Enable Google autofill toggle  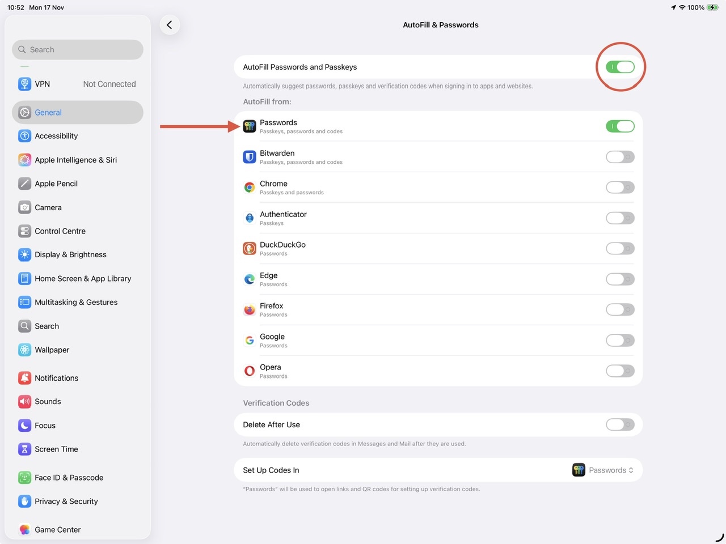[x=620, y=341]
